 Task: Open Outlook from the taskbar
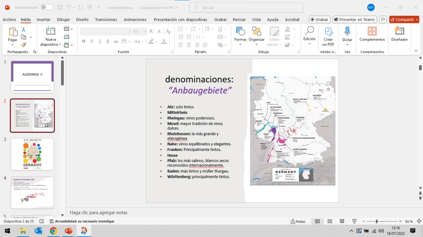pyautogui.click(x=38, y=231)
